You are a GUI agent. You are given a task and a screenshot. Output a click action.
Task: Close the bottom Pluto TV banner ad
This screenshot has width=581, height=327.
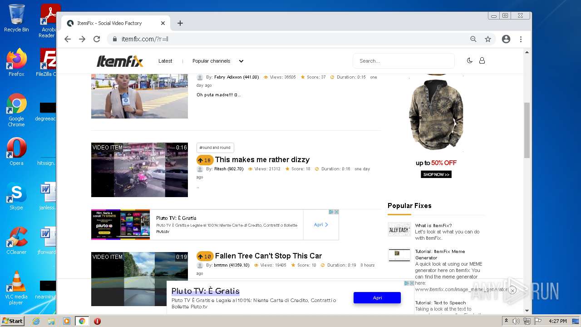point(412,283)
